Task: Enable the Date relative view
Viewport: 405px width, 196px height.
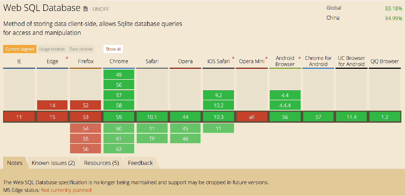Action: [81, 49]
